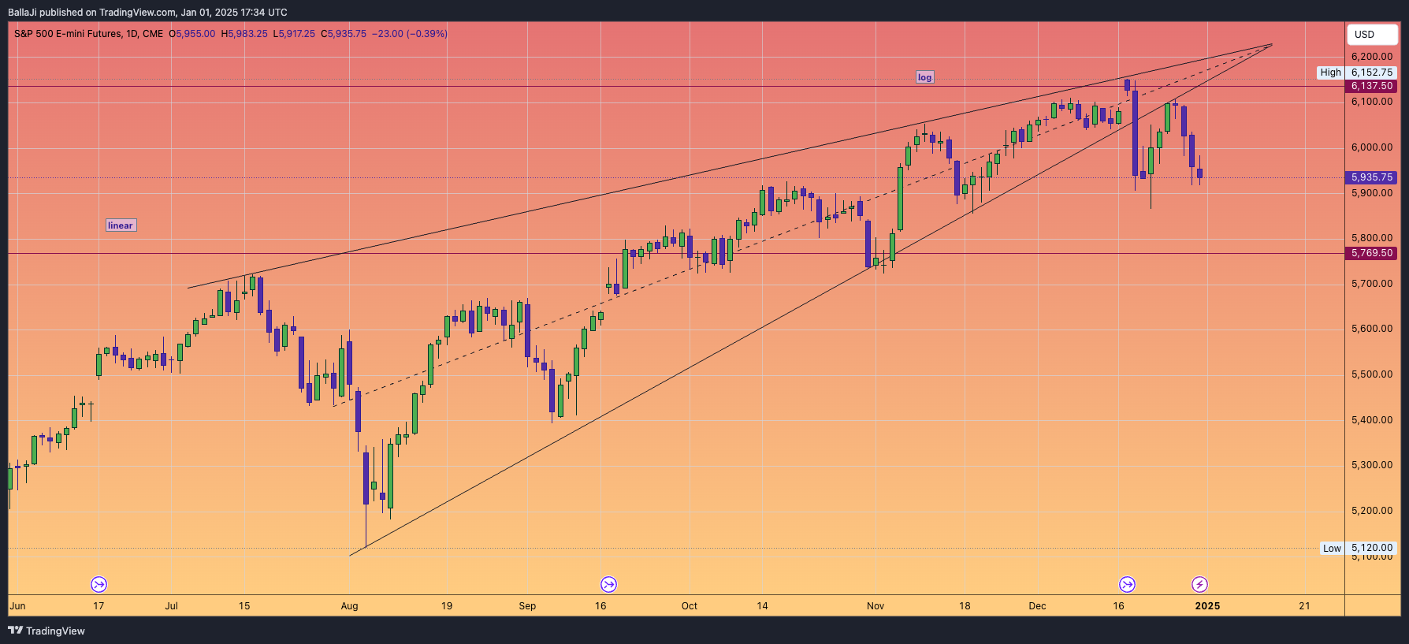Click the 'Dec' label on time axis
1409x644 pixels.
pyautogui.click(x=1038, y=606)
